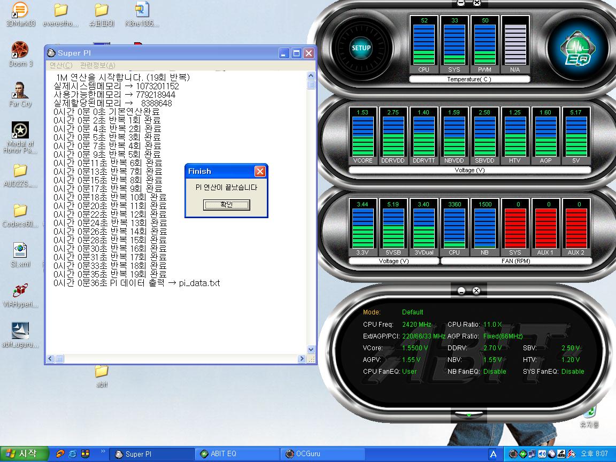Click the GURU tray icon
Screen dimensions: 616x462
tap(561, 454)
